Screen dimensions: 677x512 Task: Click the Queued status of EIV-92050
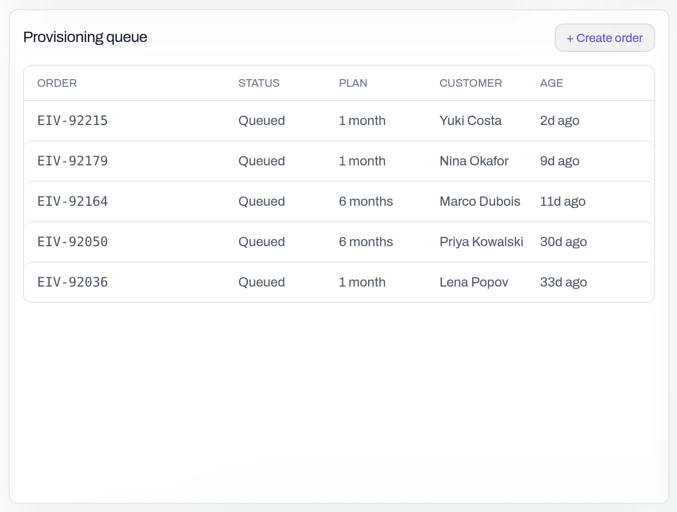point(262,242)
